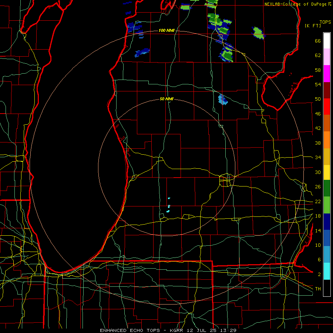Click the "38" legend value

point(318,143)
